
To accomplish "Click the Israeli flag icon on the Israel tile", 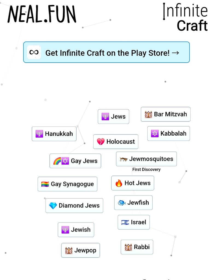I will click(125, 222).
